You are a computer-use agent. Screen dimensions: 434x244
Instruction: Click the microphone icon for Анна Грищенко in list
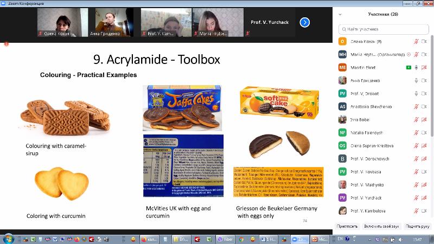(x=416, y=80)
